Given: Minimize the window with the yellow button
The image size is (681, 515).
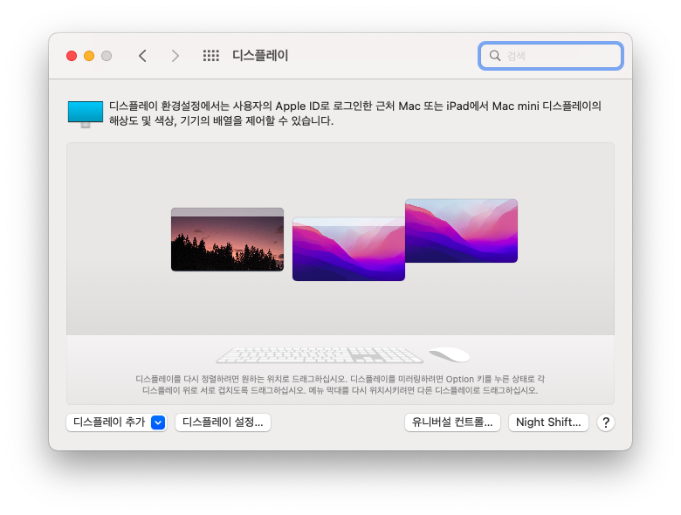Looking at the screenshot, I should click(89, 56).
